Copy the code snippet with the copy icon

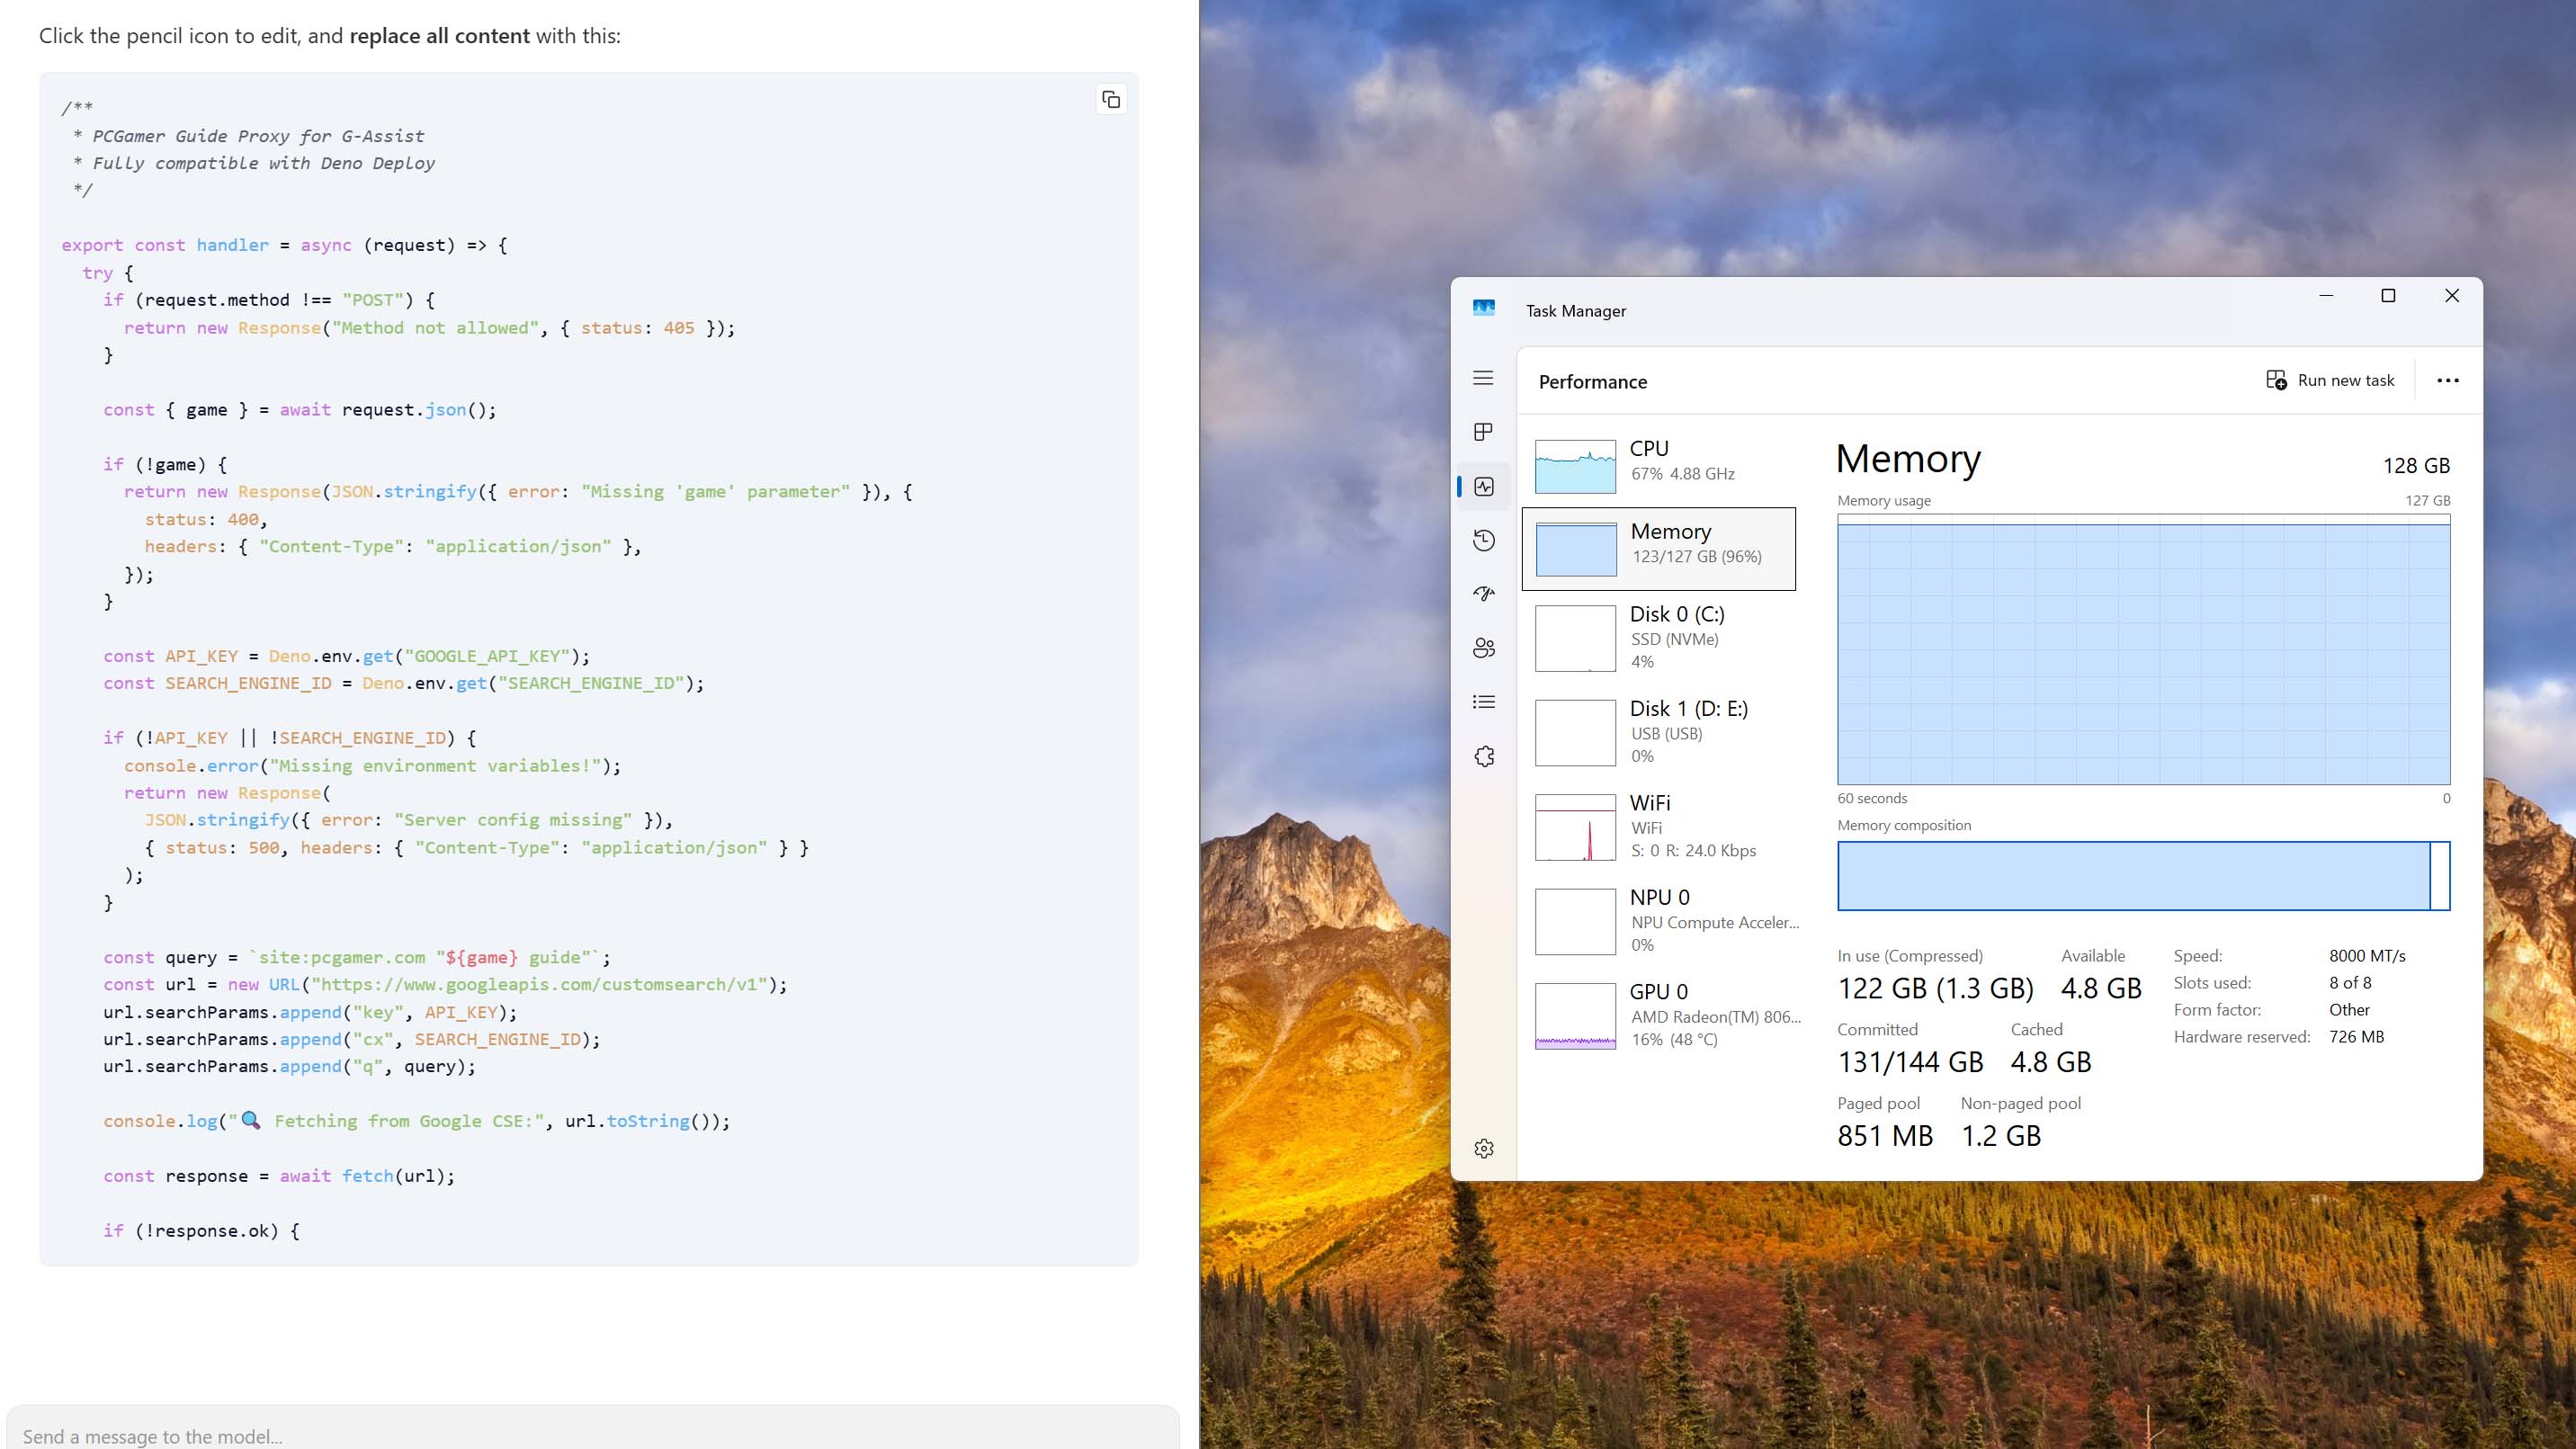(x=1110, y=100)
